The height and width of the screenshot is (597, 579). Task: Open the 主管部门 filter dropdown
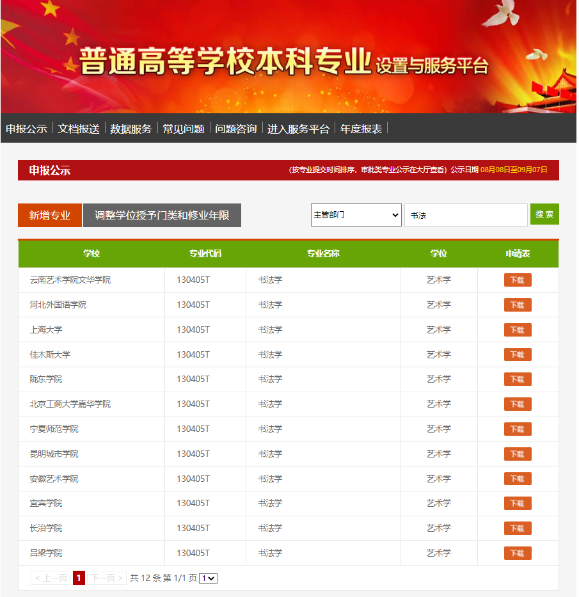[x=356, y=215]
